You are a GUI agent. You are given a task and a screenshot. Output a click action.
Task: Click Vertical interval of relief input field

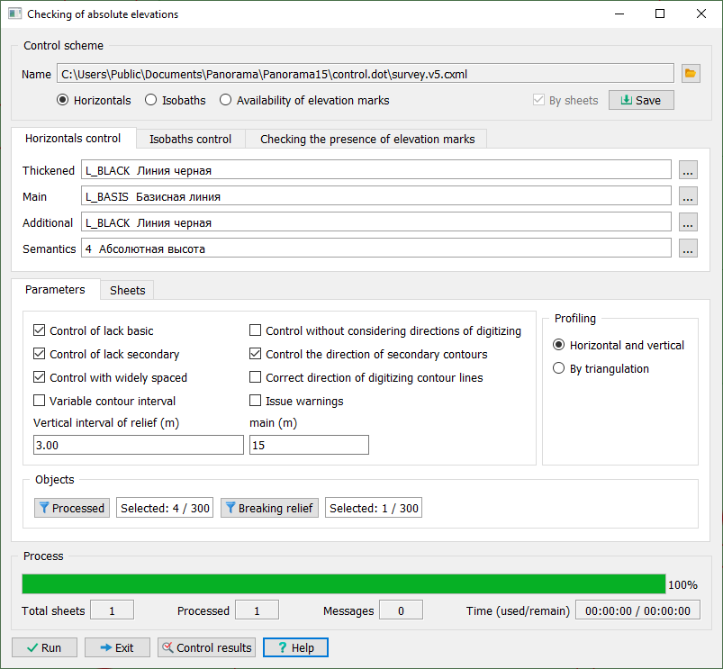138,446
